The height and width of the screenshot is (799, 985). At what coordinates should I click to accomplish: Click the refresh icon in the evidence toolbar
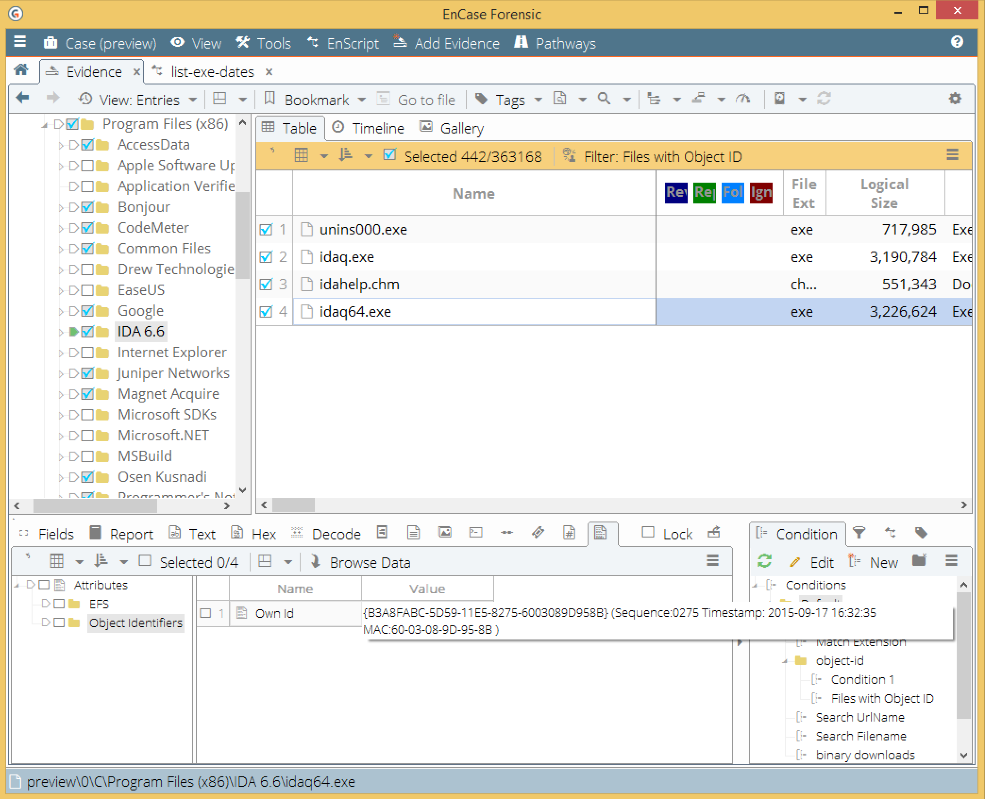[824, 99]
